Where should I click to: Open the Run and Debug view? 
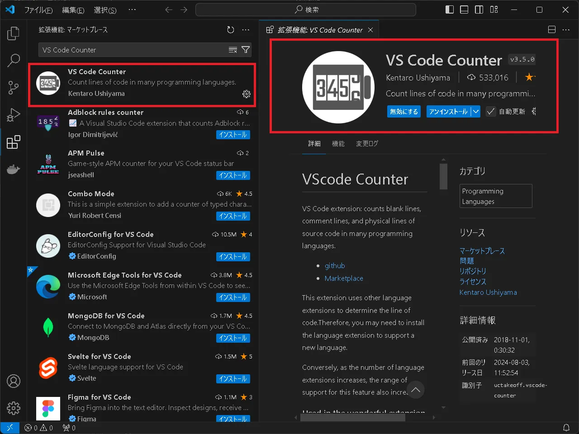coord(14,115)
